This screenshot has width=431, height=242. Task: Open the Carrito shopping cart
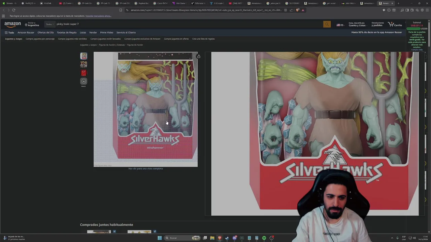coord(395,24)
